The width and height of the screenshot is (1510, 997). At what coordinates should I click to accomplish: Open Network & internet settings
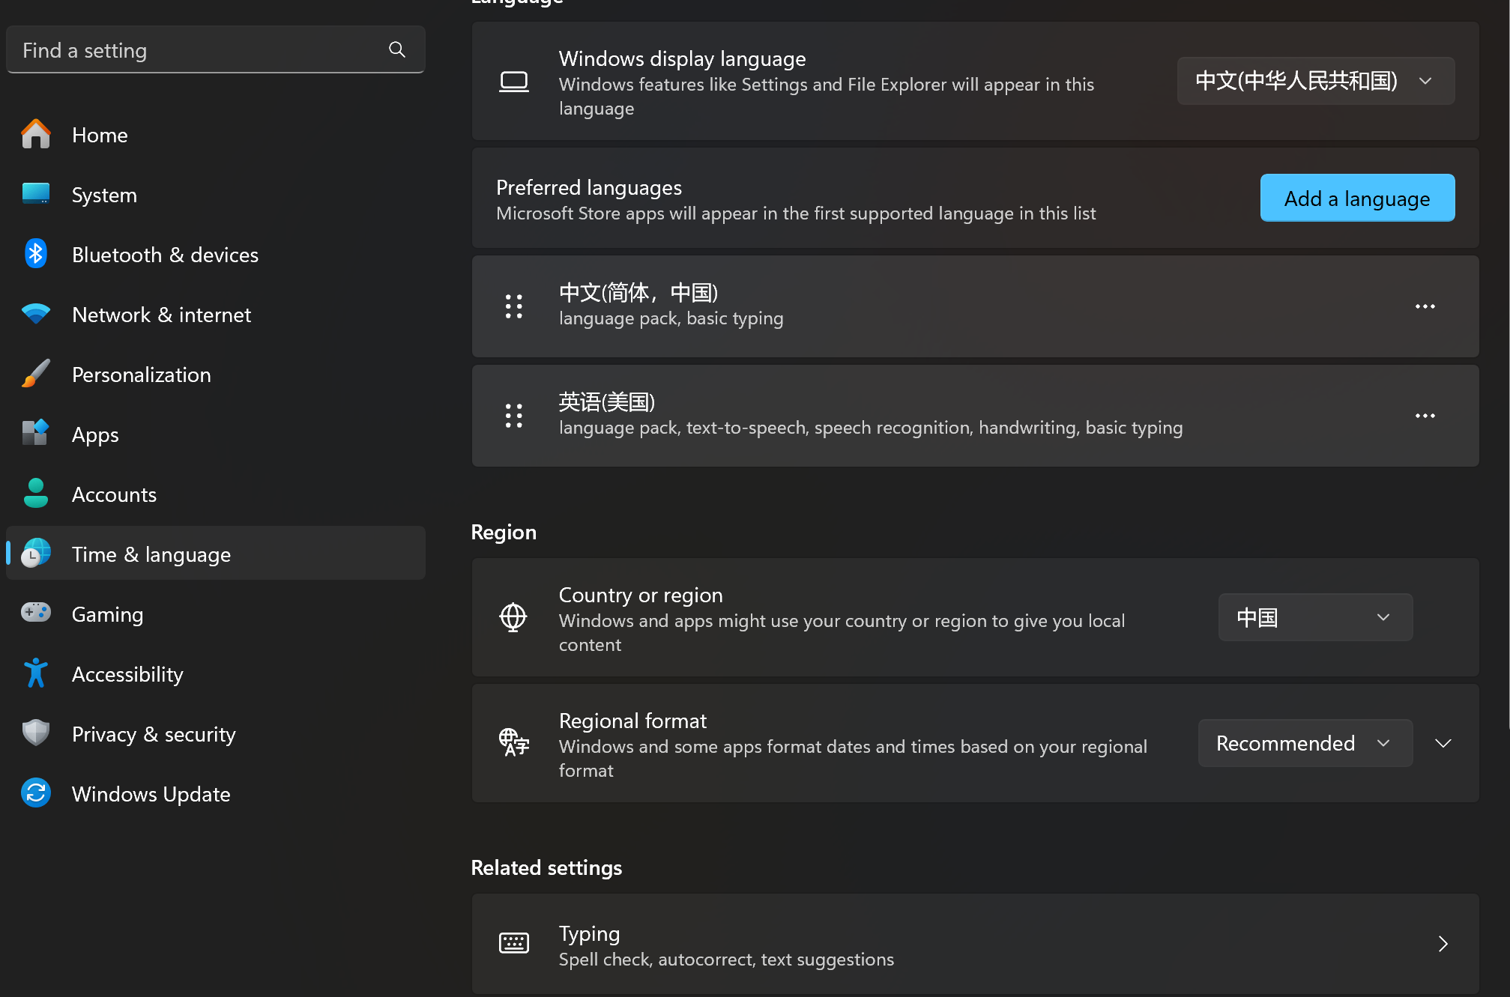[216, 315]
